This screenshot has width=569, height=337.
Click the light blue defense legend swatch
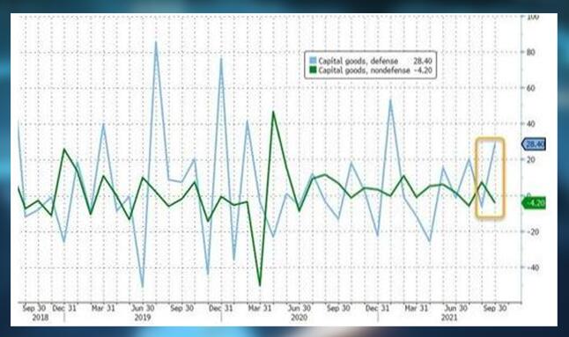coord(313,61)
